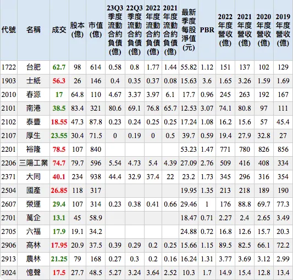This screenshot has height=280, width=293.
Task: Select stock code 2504
Action: 9,190
